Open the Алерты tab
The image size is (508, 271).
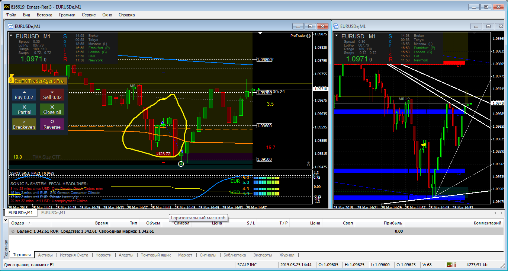tap(126, 255)
